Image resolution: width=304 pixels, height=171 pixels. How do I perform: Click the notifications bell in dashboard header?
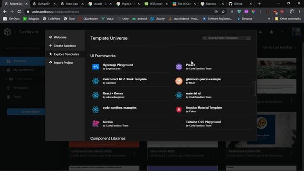click(271, 32)
